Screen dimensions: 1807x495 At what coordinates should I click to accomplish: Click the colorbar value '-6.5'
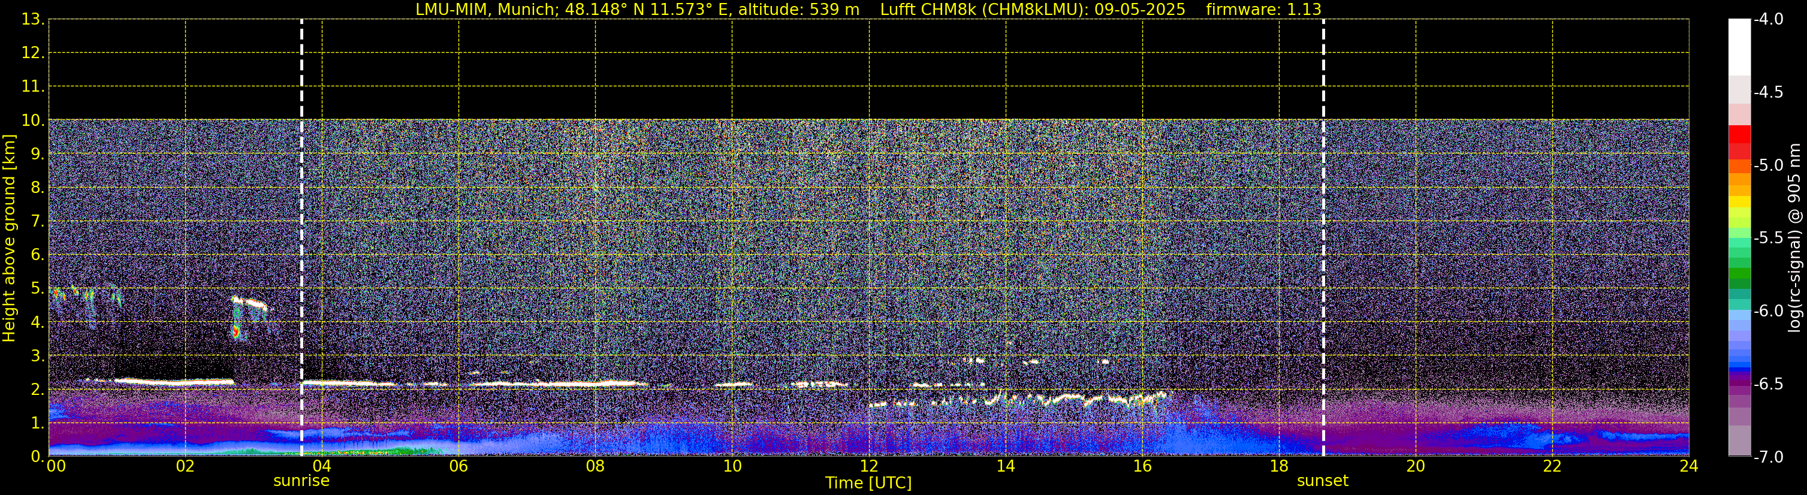1767,384
